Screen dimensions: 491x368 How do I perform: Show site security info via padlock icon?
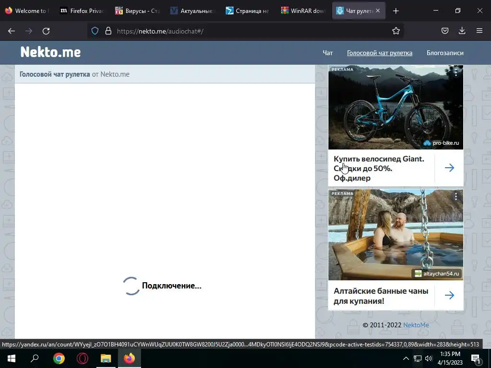[x=108, y=31]
